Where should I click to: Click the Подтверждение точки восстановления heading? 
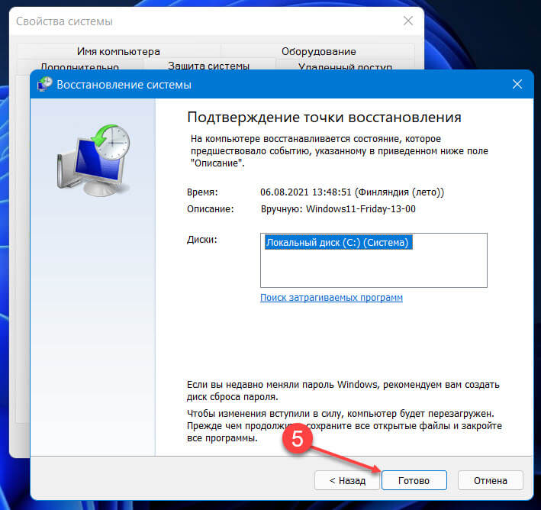click(324, 118)
